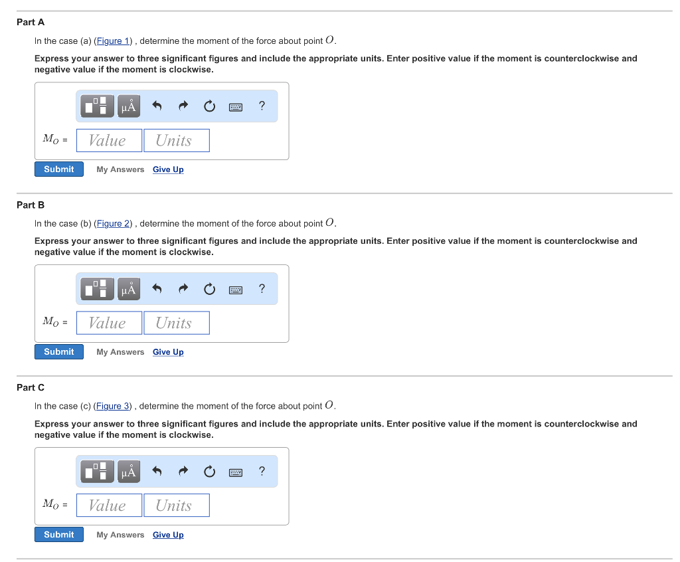Click Give Up for Part B
Screen dimensions: 680x562
point(168,351)
